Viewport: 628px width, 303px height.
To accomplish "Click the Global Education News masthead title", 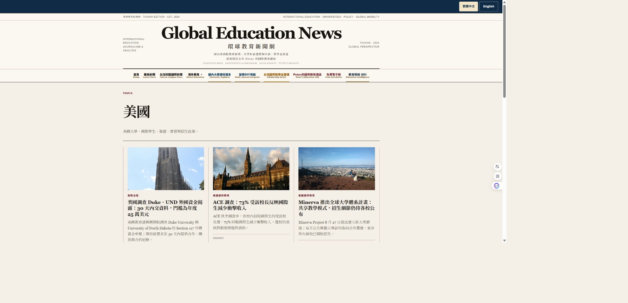I will pos(251,33).
